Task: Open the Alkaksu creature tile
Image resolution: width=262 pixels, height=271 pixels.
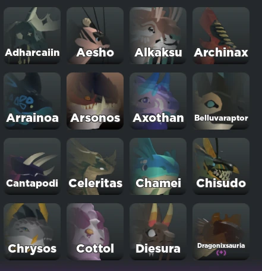Action: (158, 36)
